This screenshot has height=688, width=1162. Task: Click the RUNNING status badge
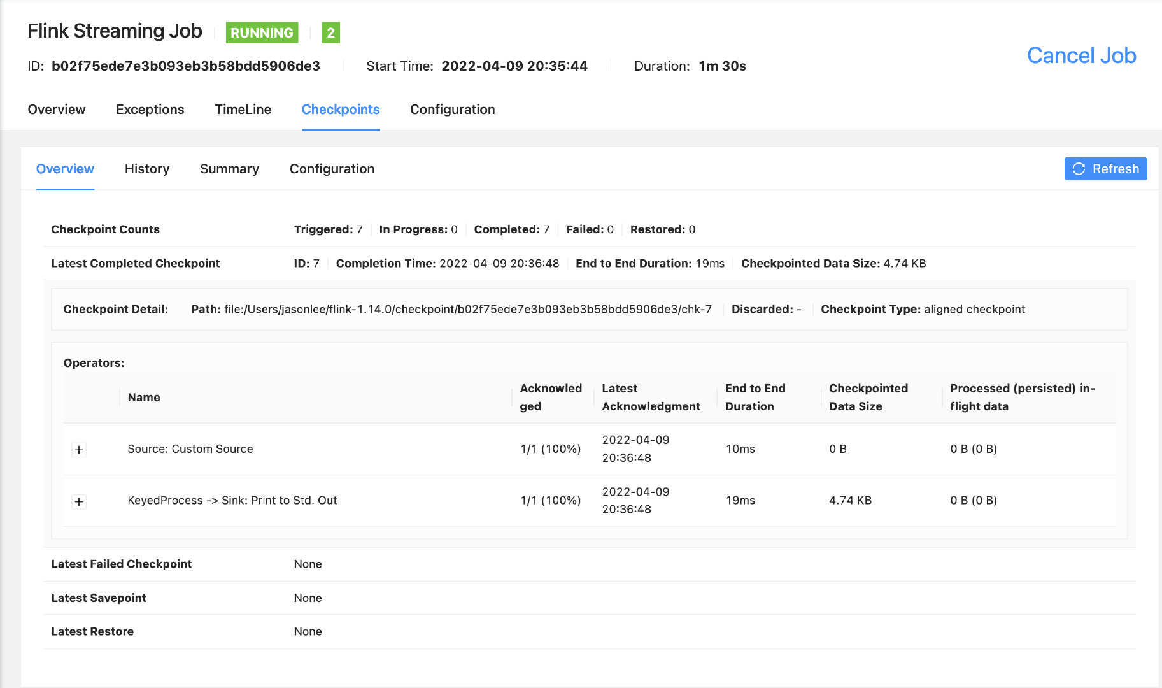click(262, 32)
